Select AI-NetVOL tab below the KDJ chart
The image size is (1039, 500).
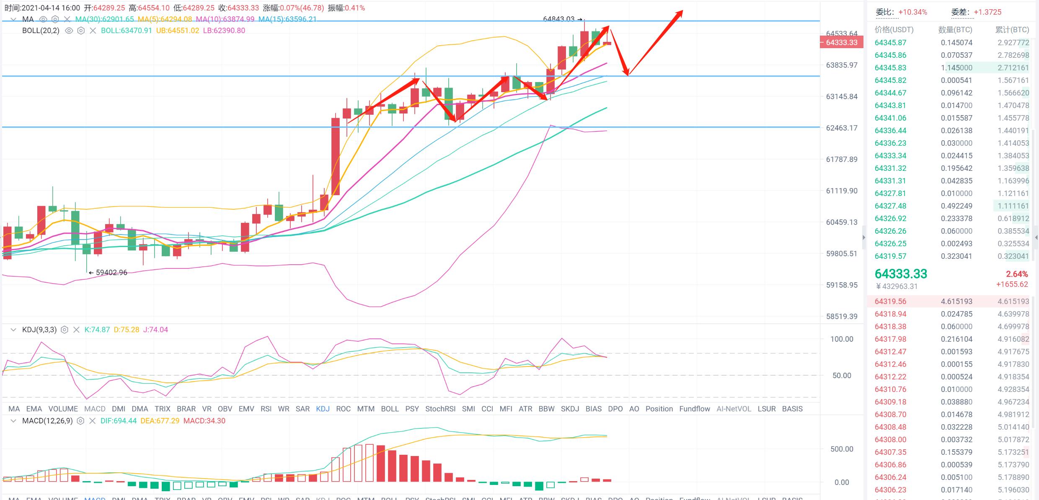point(734,409)
